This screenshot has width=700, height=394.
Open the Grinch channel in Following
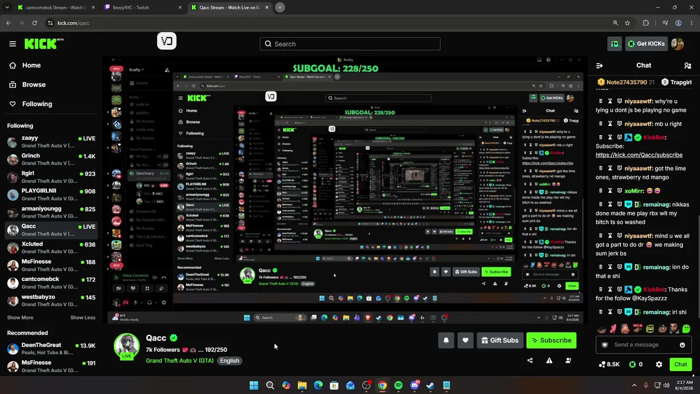52,159
